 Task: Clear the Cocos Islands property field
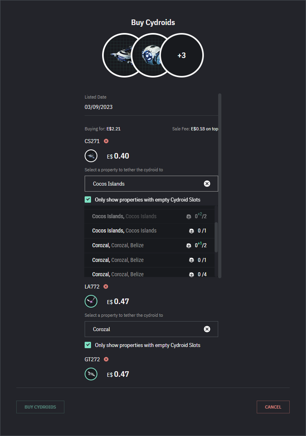pyautogui.click(x=207, y=184)
